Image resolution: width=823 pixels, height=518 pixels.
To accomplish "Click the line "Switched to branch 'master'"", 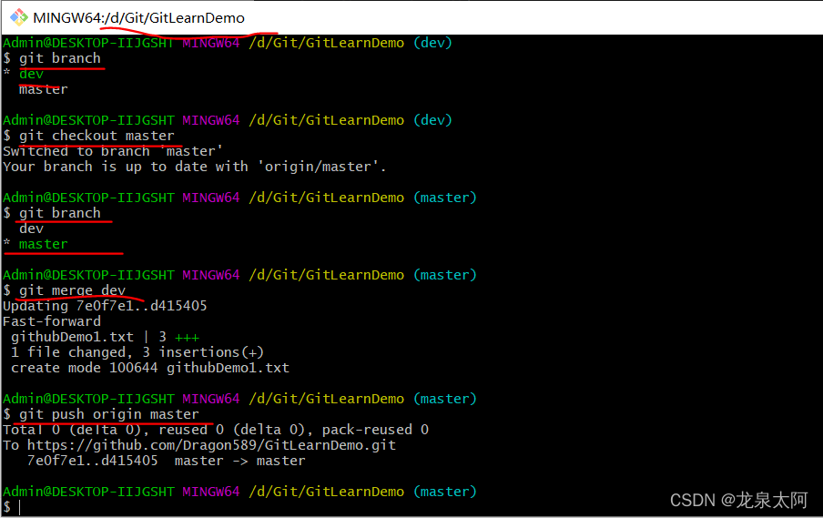I will pyautogui.click(x=113, y=151).
